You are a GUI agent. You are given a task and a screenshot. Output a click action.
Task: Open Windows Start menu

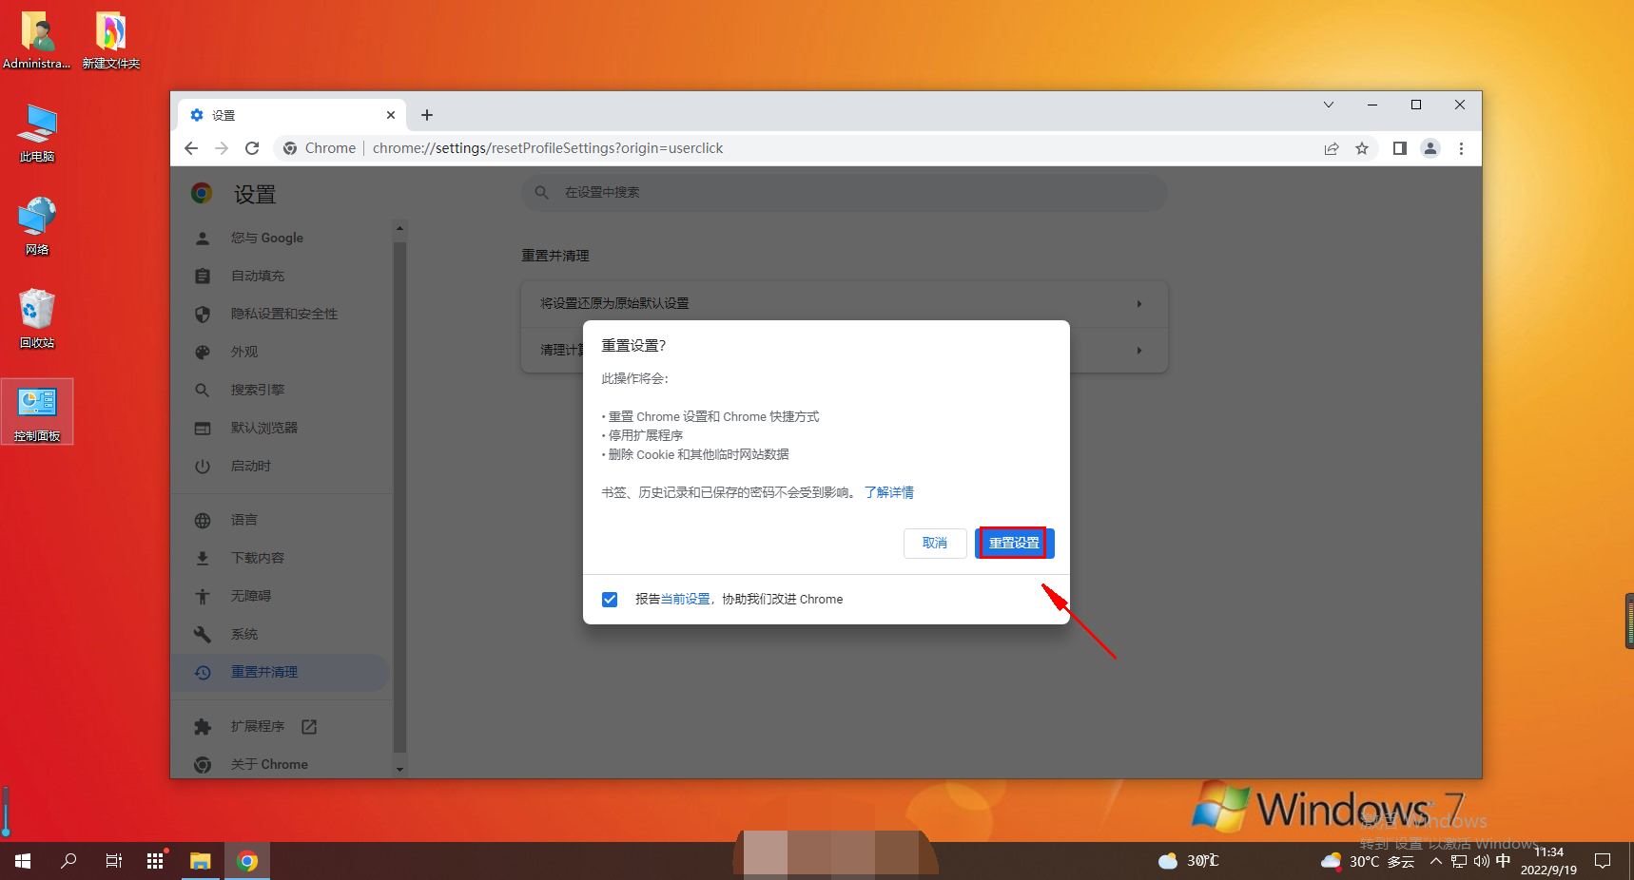tap(23, 861)
